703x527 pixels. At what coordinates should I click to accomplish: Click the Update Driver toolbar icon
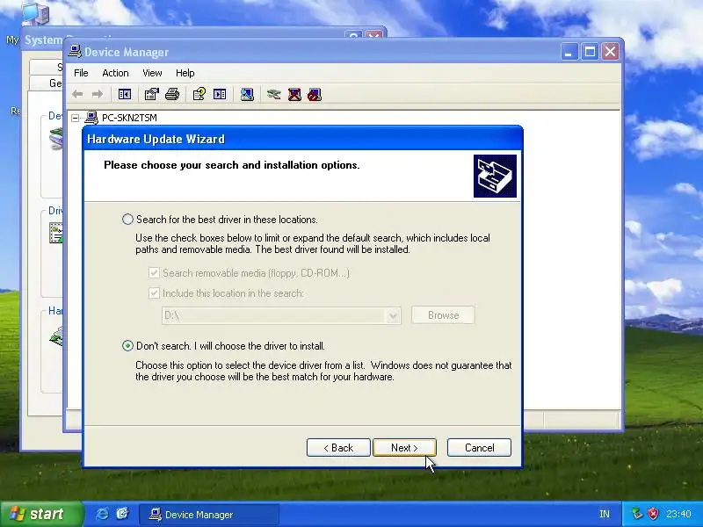coord(273,94)
